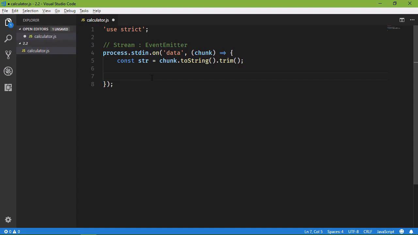Open the Help menu
This screenshot has width=418, height=235.
(97, 11)
